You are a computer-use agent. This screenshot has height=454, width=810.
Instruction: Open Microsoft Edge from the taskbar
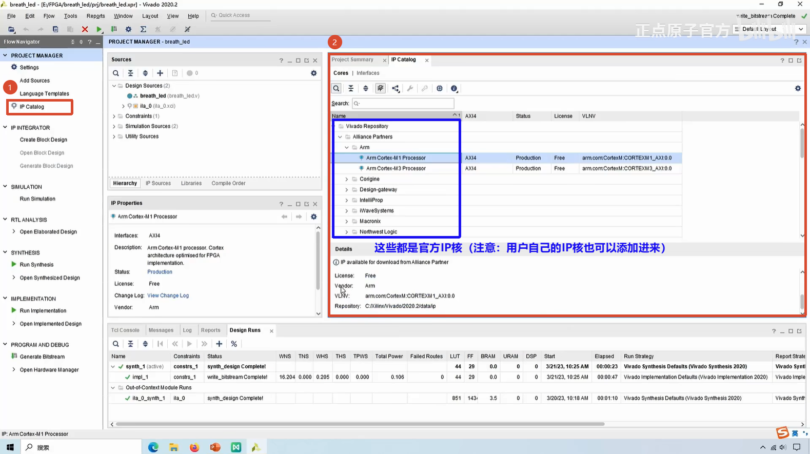(x=153, y=447)
